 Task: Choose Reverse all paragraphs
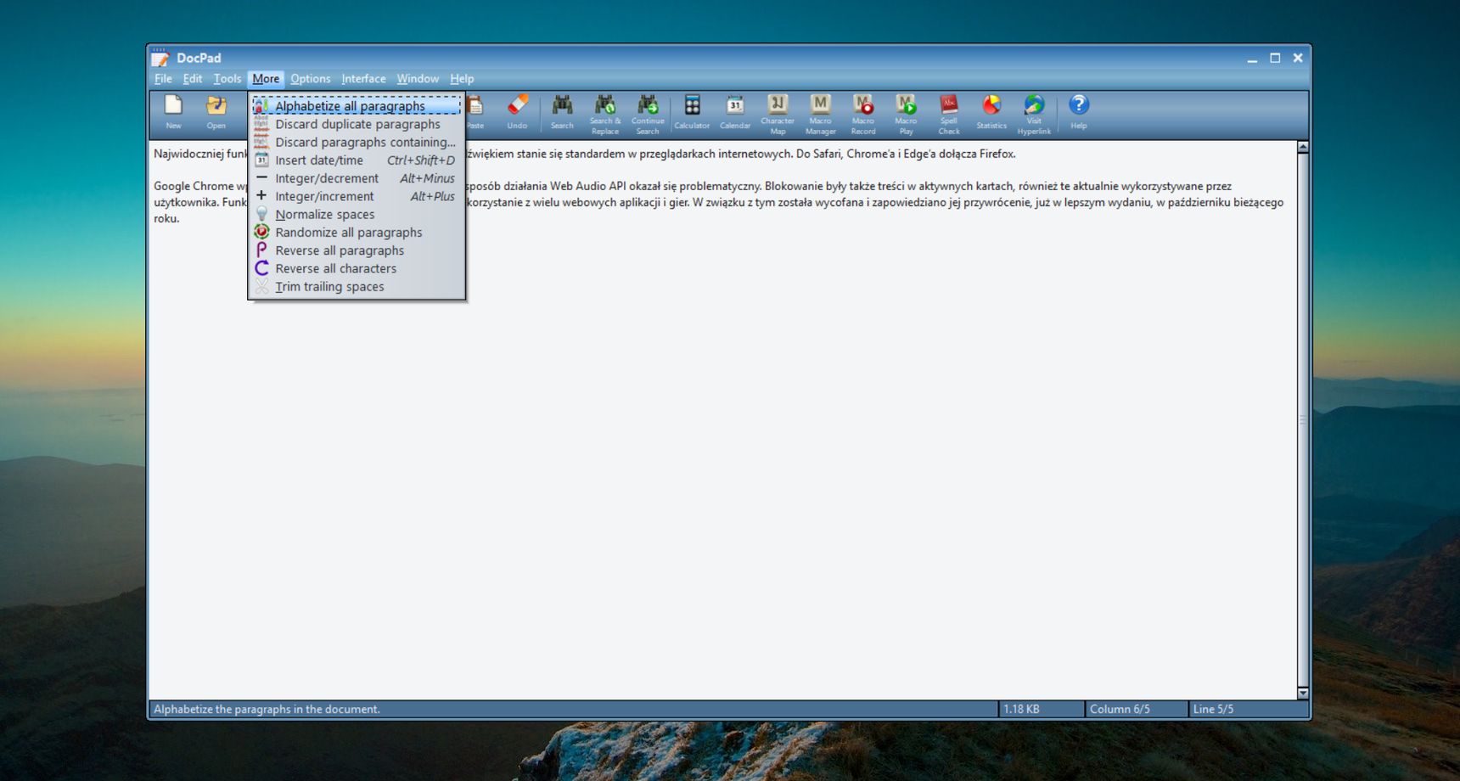357,250
